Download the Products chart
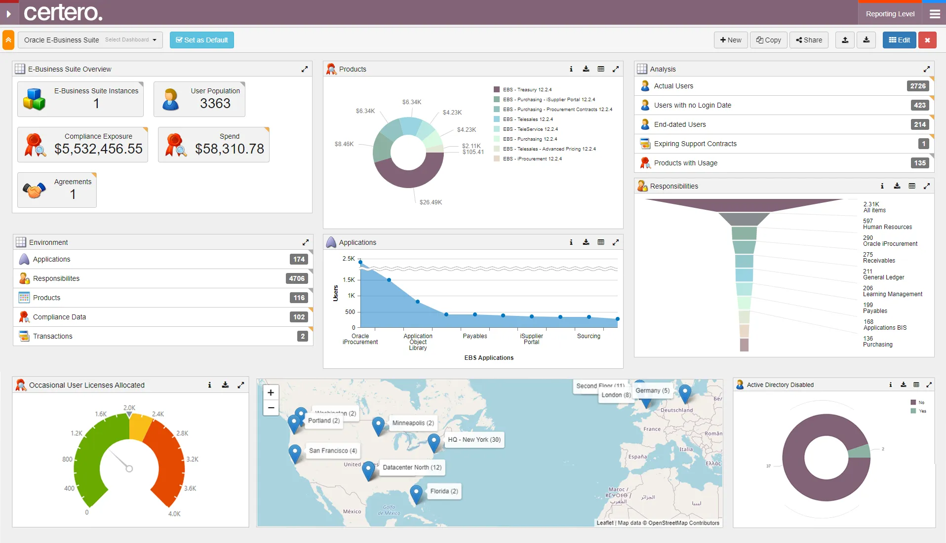946x543 pixels. click(x=586, y=69)
